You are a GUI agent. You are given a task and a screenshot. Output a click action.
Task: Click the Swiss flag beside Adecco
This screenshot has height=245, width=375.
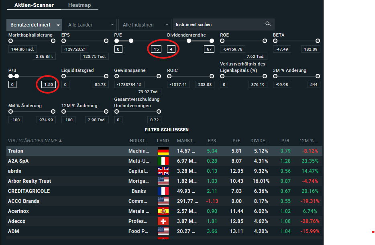coord(163,221)
